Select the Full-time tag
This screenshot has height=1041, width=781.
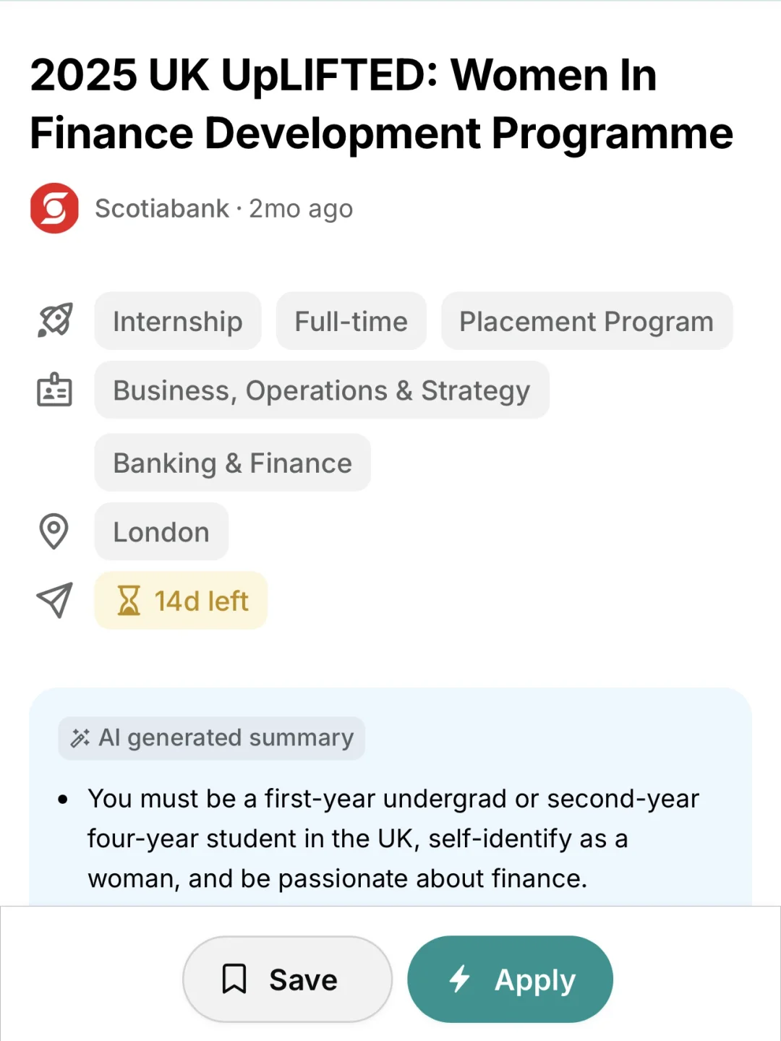click(351, 321)
